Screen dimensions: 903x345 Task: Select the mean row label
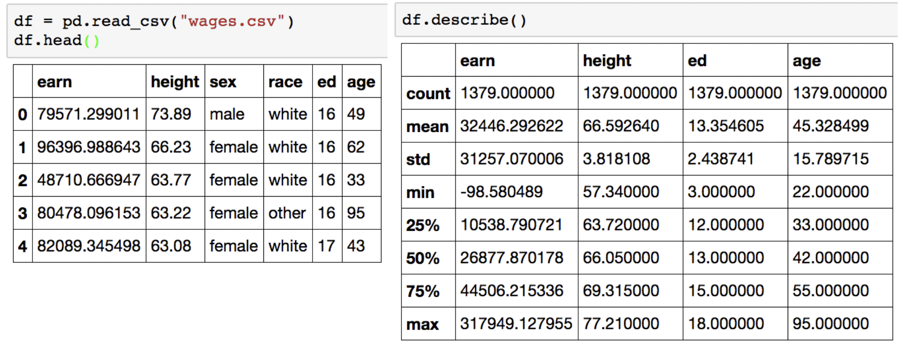pyautogui.click(x=427, y=127)
